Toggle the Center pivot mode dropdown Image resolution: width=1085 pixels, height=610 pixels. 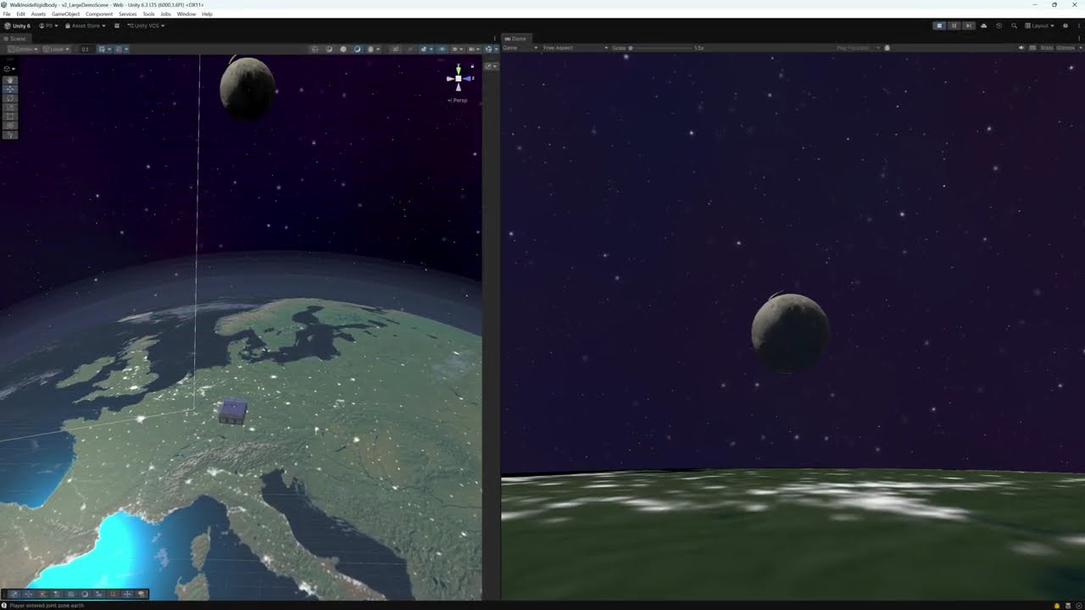pos(23,49)
